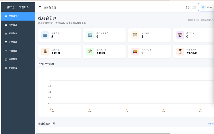Click the 今日订单 calendar icon
The height and width of the screenshot is (134, 214).
point(180,35)
